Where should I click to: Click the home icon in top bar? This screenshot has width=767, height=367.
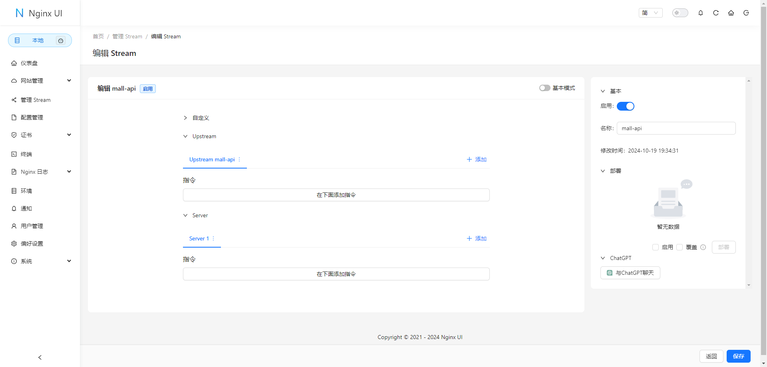(x=731, y=13)
